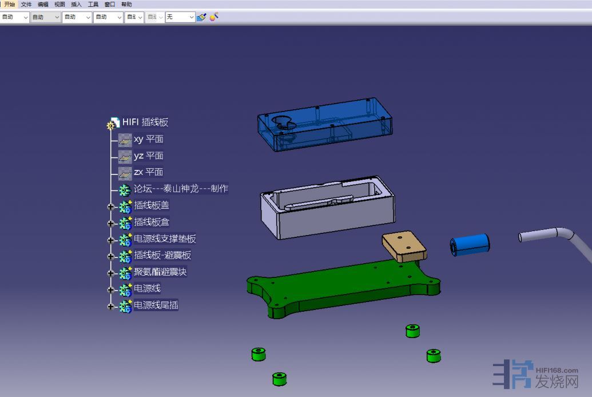Expand the 插线板盒 tree node

111,223
